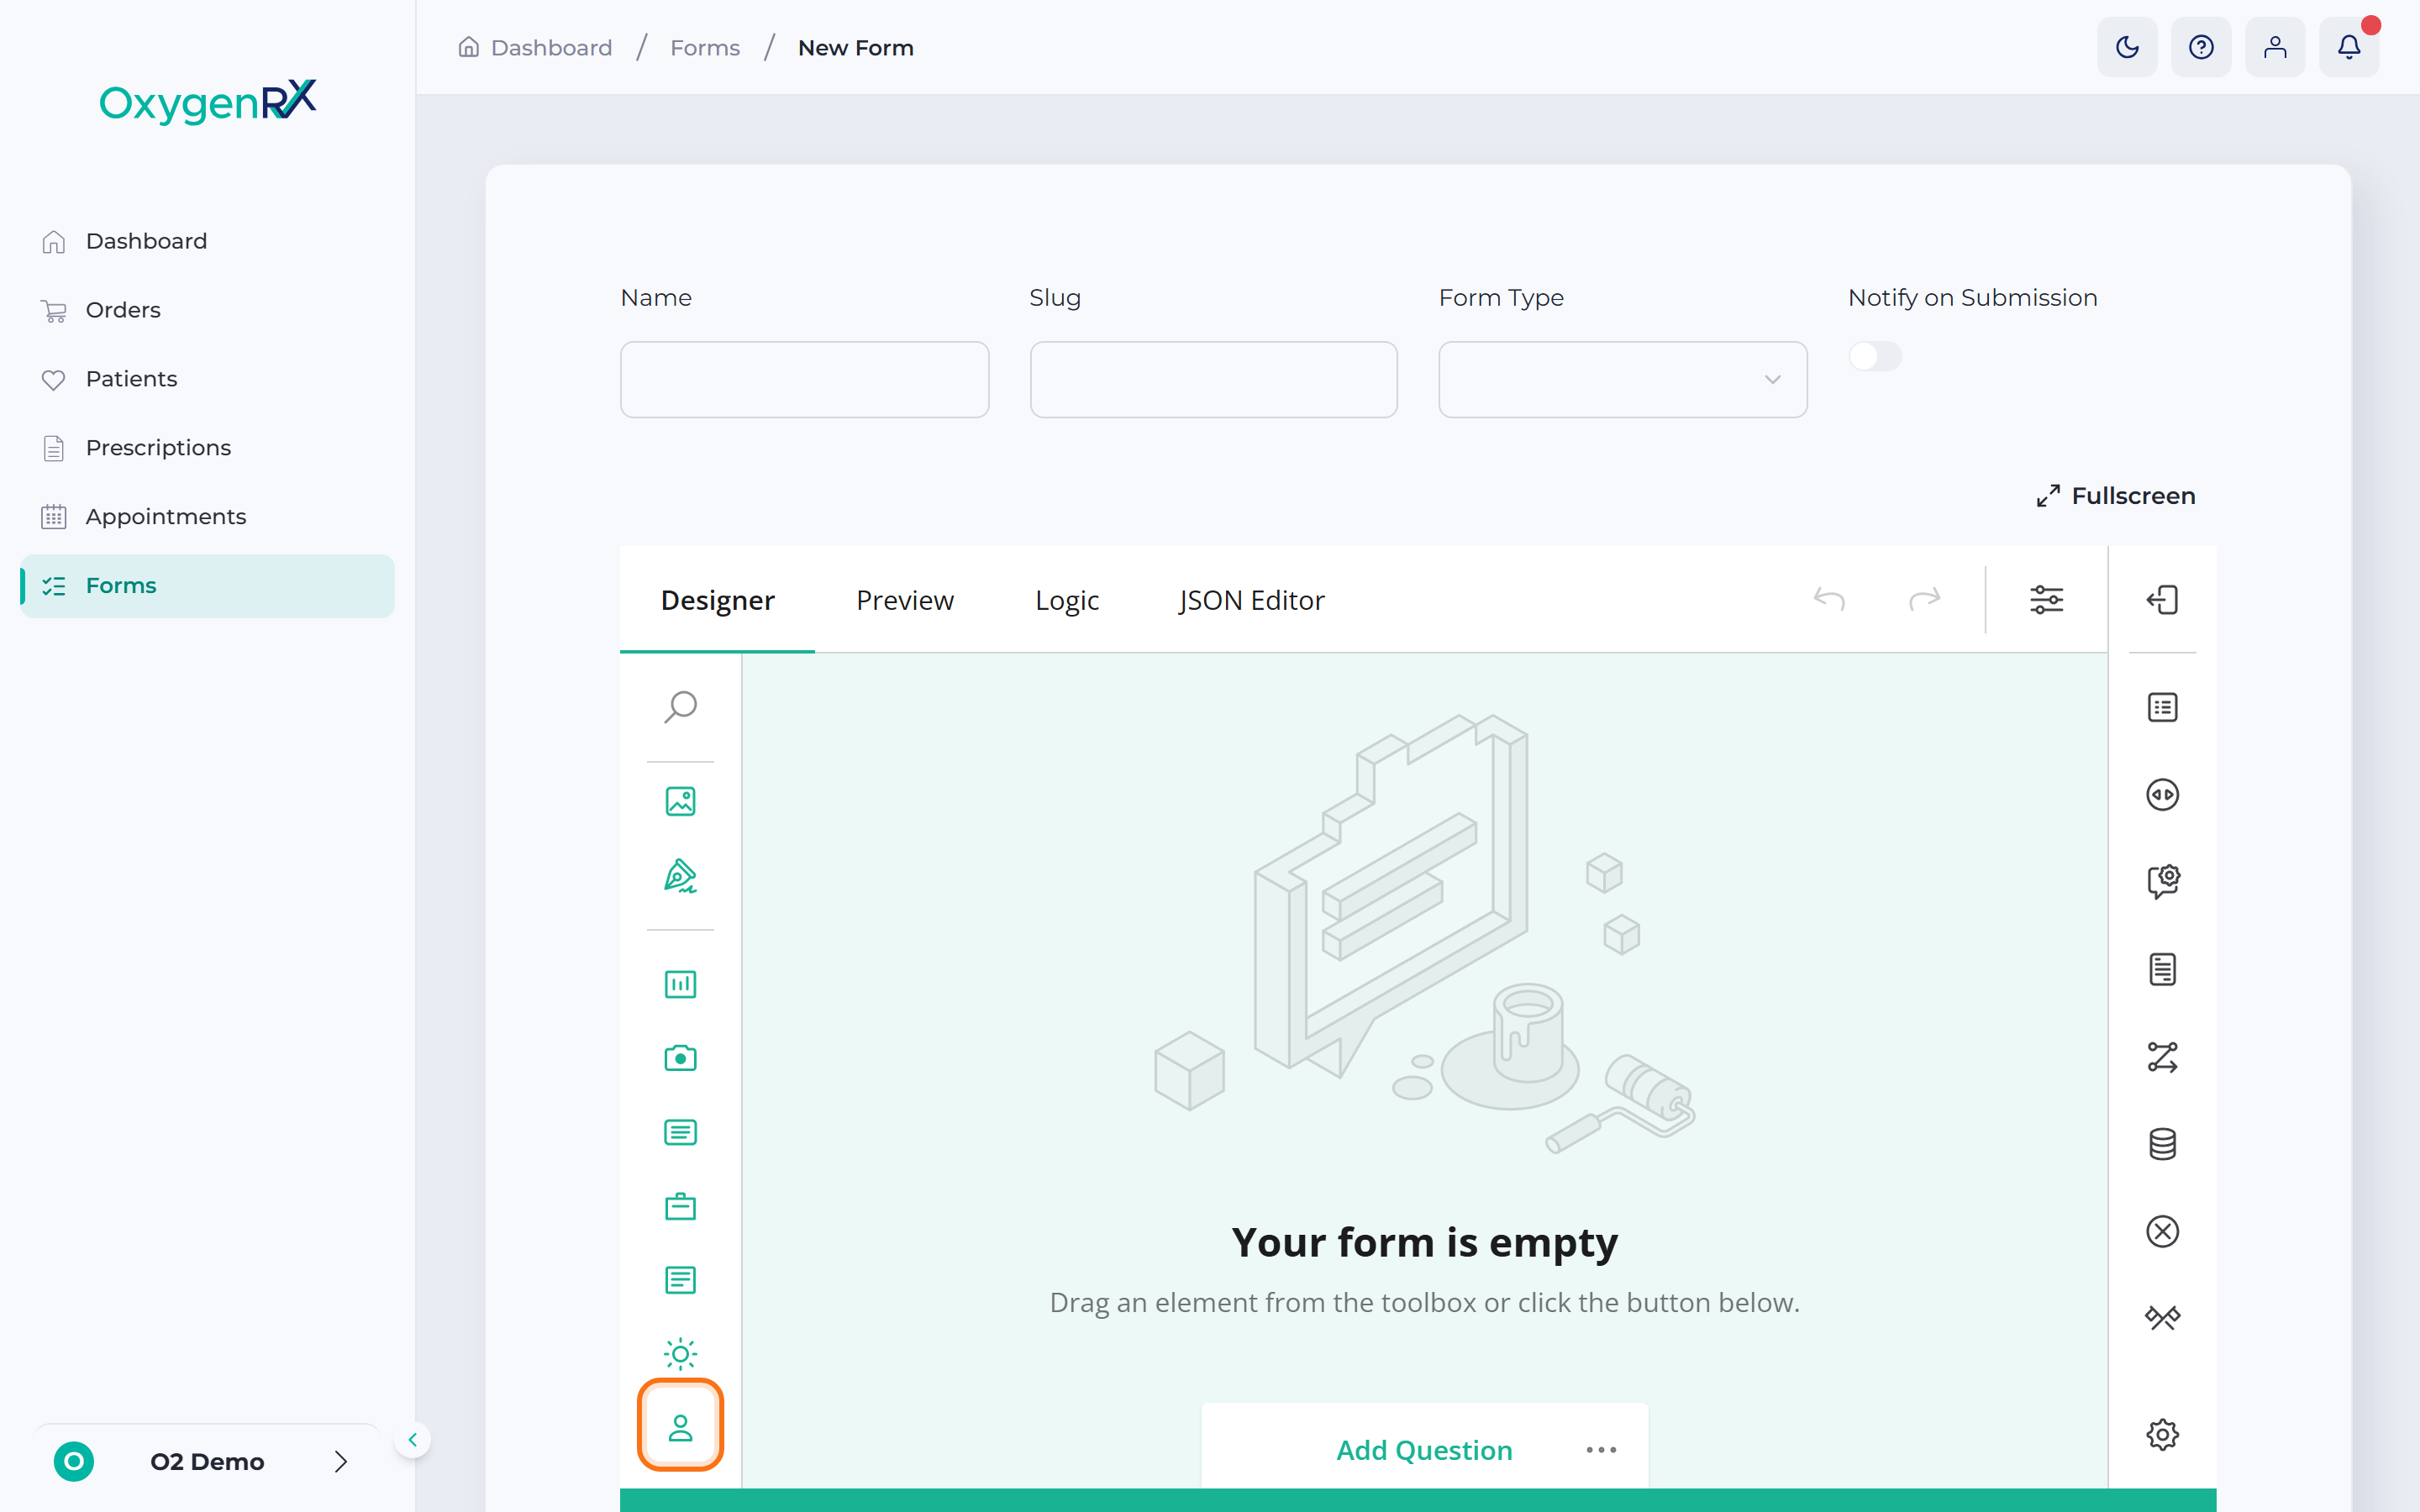Image resolution: width=2420 pixels, height=1512 pixels.
Task: Open the circled X validation icon
Action: point(2162,1231)
